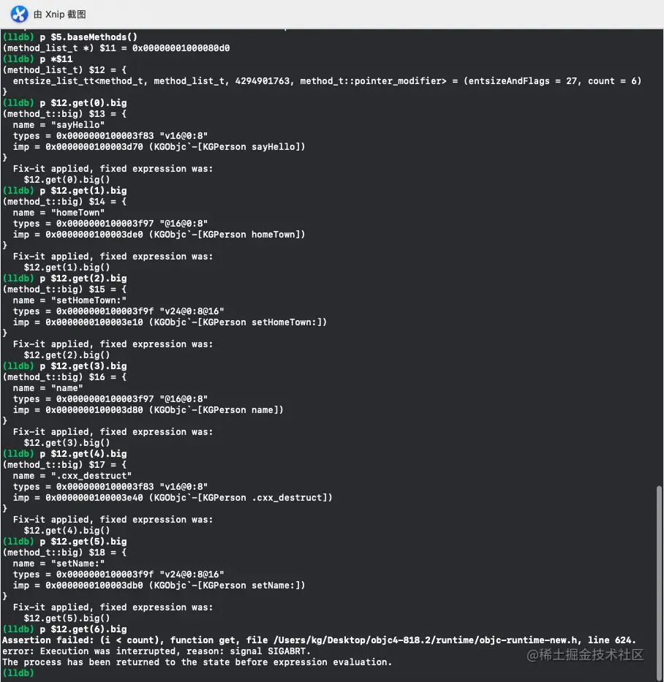Click the imp line for KGPerson homeTown
664x682 pixels.
[x=159, y=235]
